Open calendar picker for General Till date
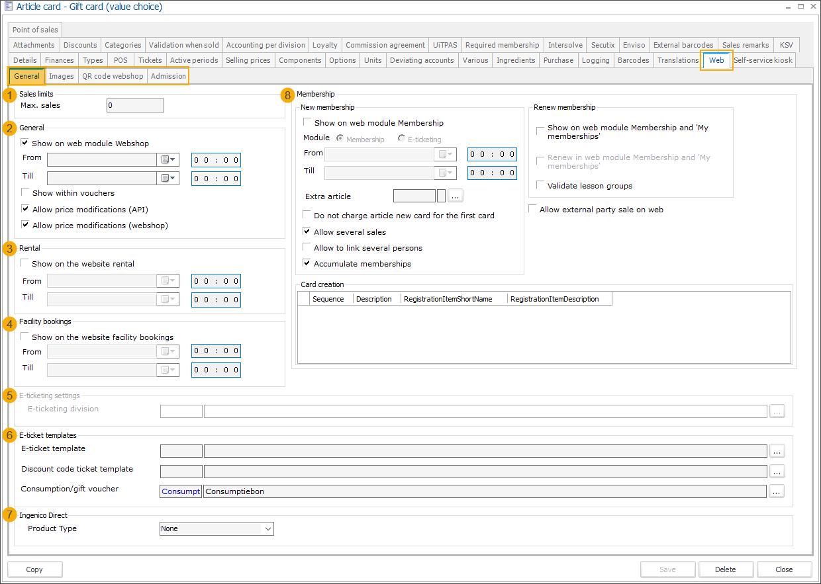The image size is (821, 584). [168, 179]
